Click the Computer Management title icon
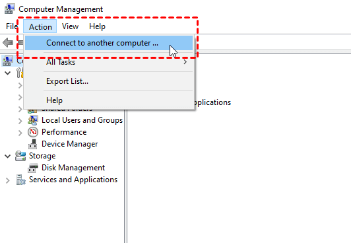This screenshot has width=351, height=243. coord(9,9)
